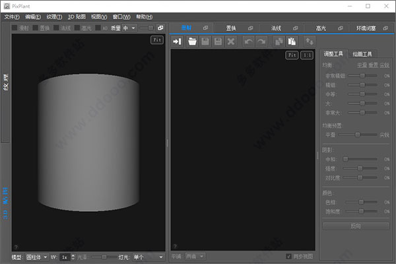Open the 纹理(T) menu

tap(54, 17)
